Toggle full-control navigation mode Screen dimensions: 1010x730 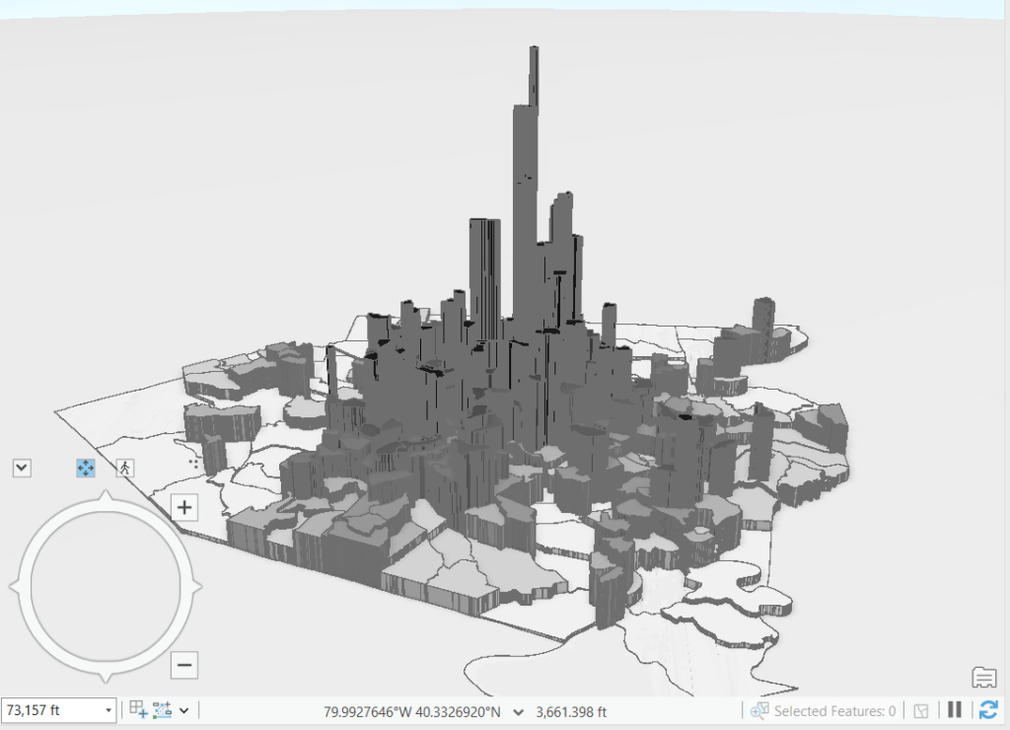tap(85, 467)
